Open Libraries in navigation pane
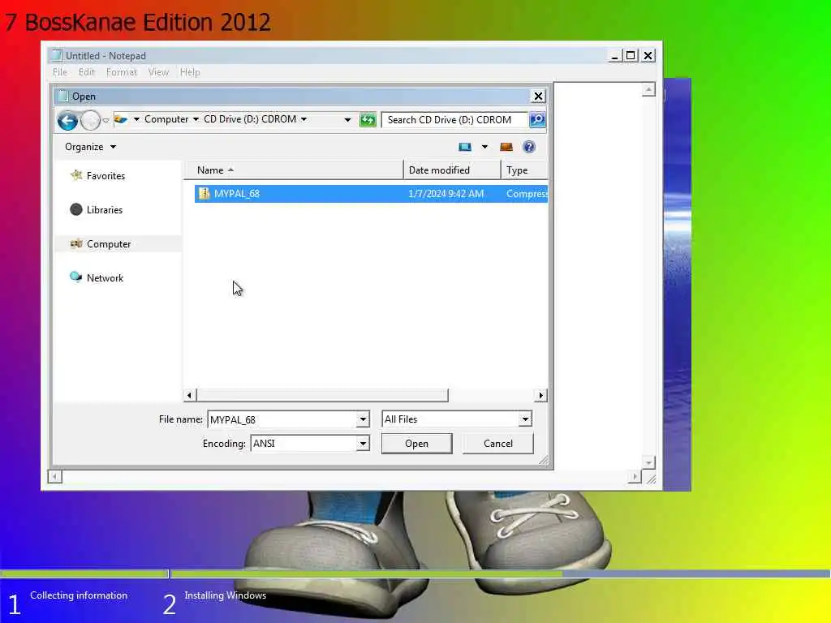The width and height of the screenshot is (831, 623). click(x=105, y=210)
